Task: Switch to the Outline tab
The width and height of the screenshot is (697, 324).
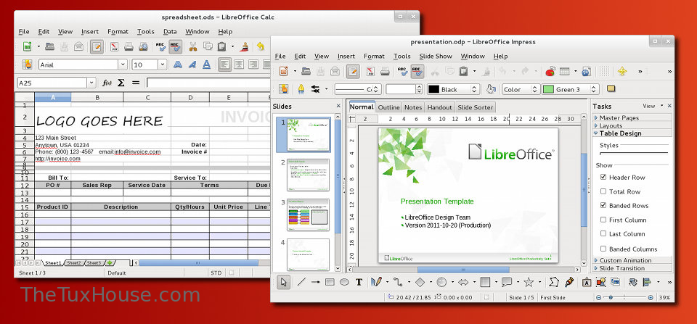Action: (389, 107)
